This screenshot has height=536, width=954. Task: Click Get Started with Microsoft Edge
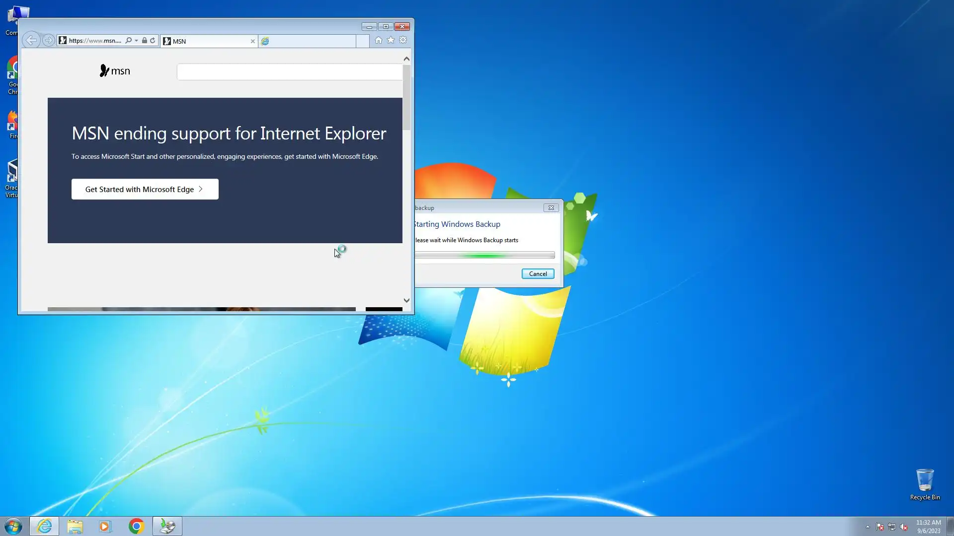tap(145, 189)
